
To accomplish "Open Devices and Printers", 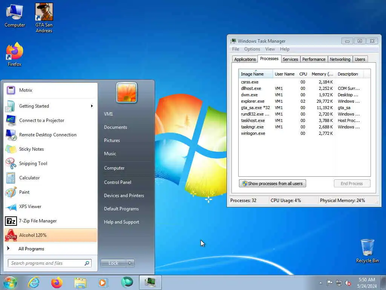I will point(124,196).
